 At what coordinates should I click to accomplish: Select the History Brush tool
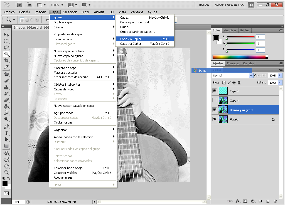pyautogui.click(x=6, y=93)
